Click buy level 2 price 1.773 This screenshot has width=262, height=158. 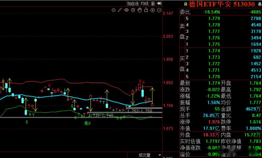214,57
